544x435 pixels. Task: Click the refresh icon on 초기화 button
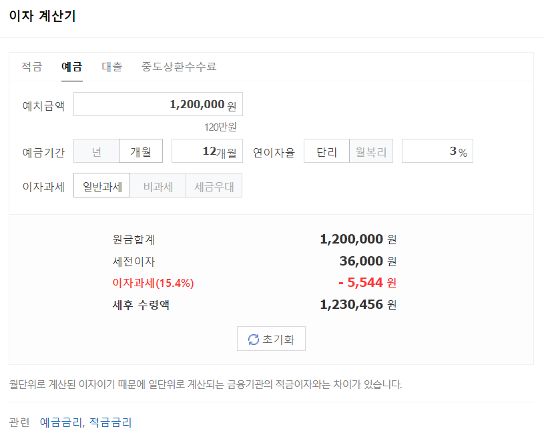(x=252, y=338)
